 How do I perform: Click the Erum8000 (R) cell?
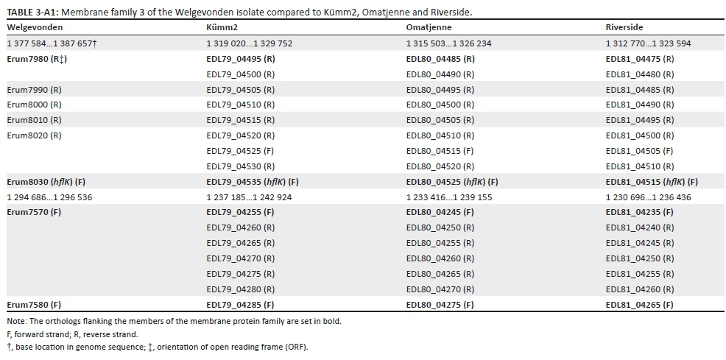coord(34,105)
